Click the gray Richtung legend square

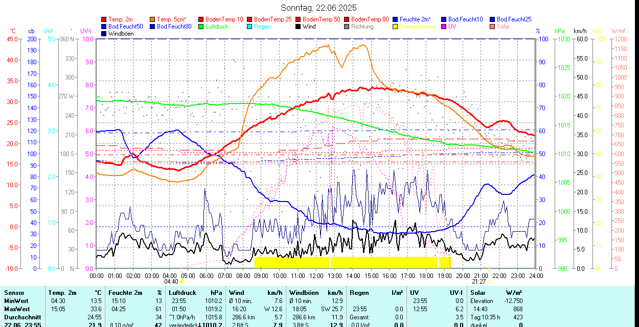point(347,27)
